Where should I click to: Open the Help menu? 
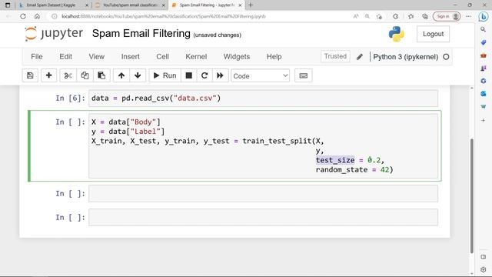(274, 56)
